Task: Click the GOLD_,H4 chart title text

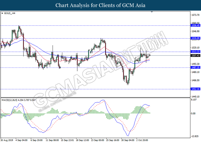Action: [x=9, y=13]
